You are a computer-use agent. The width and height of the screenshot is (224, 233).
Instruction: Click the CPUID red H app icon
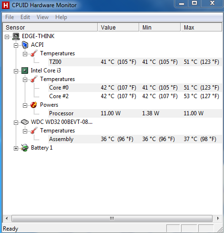pyautogui.click(x=6, y=5)
